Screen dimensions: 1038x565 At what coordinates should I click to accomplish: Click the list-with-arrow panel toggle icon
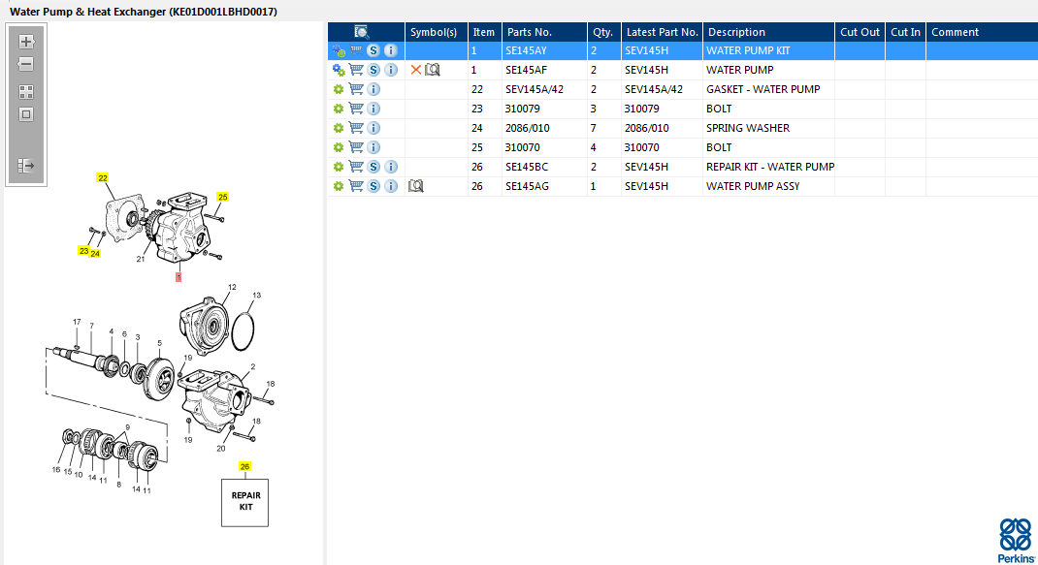pyautogui.click(x=26, y=166)
